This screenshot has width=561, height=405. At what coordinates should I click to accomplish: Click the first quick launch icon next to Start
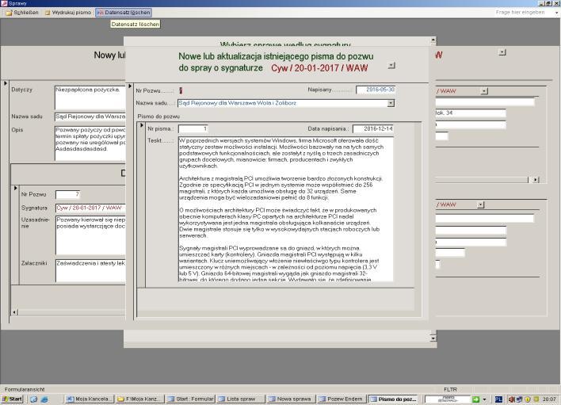(x=33, y=399)
